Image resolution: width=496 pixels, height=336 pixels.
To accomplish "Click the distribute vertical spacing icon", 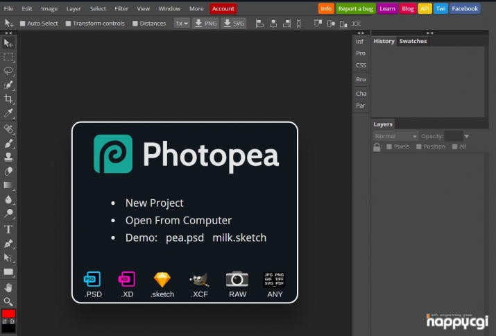I will 298,24.
